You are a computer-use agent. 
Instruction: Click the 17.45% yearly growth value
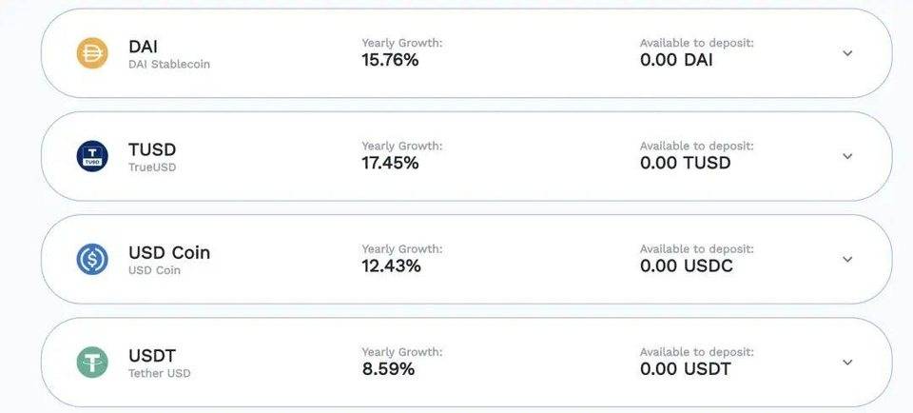coord(390,163)
